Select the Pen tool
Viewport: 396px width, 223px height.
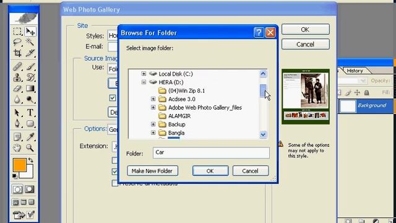(x=17, y=123)
